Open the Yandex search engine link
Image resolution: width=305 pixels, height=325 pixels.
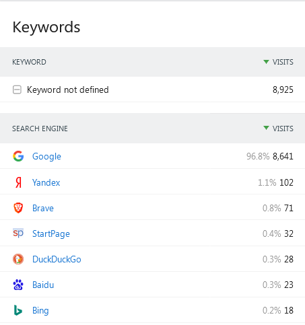[x=46, y=182]
